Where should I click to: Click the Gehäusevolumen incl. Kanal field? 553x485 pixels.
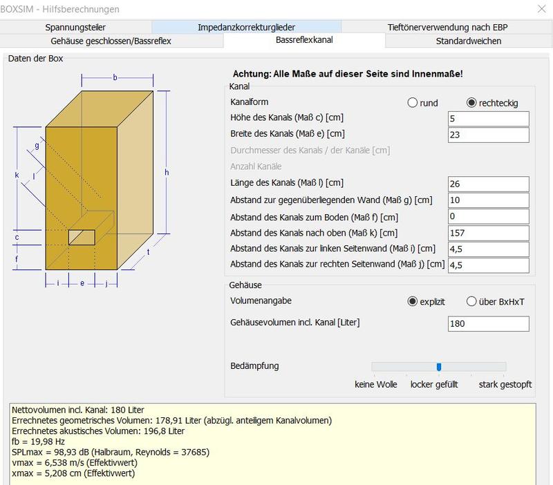[489, 323]
